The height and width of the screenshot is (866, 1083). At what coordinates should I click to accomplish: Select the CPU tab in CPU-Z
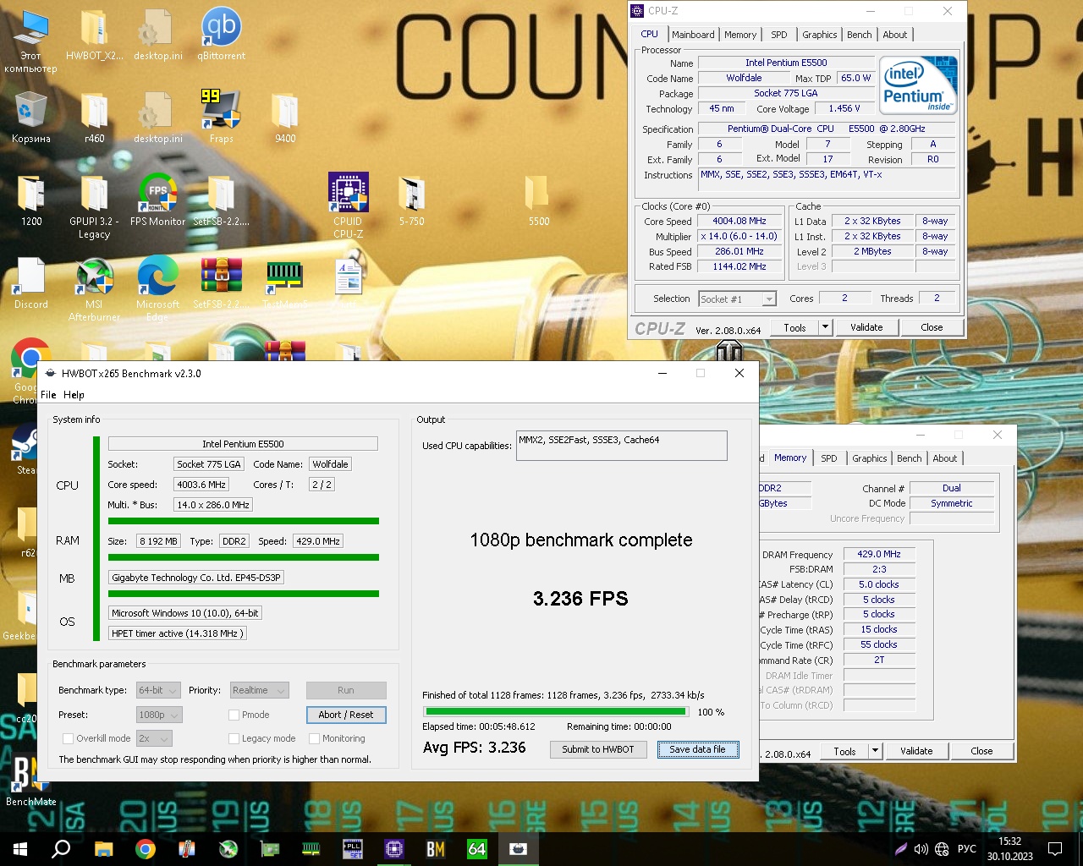point(649,34)
